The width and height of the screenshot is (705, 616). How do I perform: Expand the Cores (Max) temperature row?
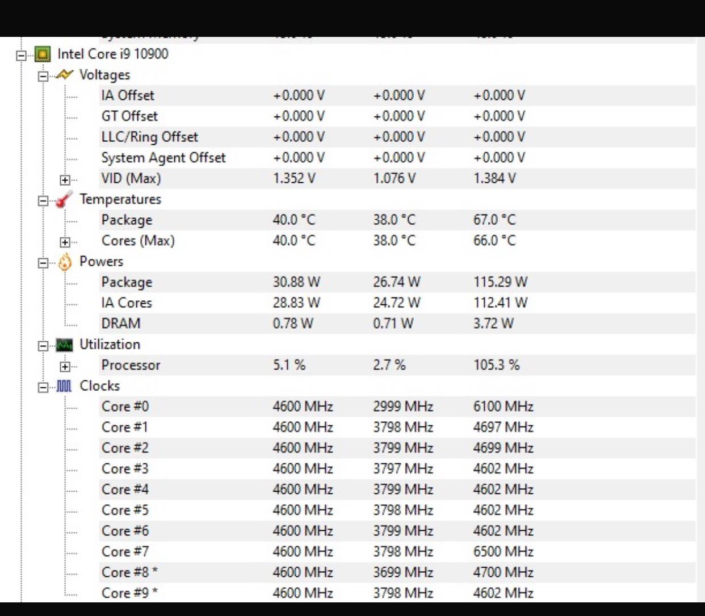click(65, 242)
